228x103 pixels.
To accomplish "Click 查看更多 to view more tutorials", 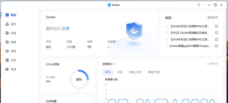I will pyautogui.click(x=213, y=18).
